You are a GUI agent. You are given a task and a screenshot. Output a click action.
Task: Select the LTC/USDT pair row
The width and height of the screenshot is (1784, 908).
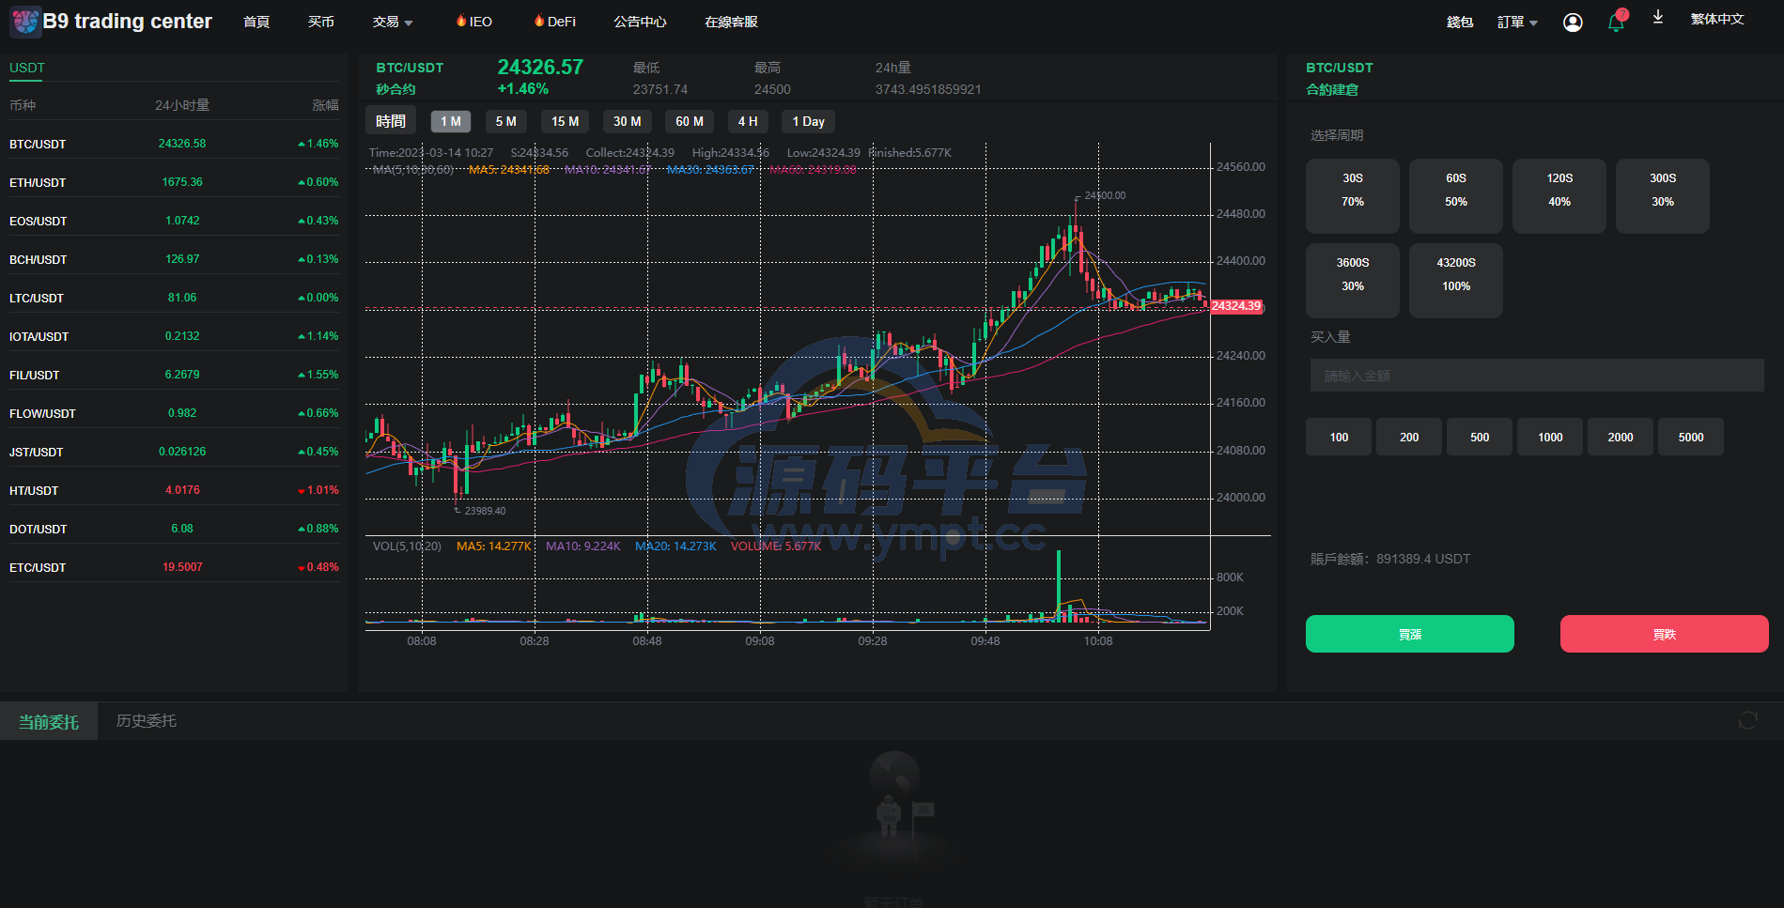[174, 298]
